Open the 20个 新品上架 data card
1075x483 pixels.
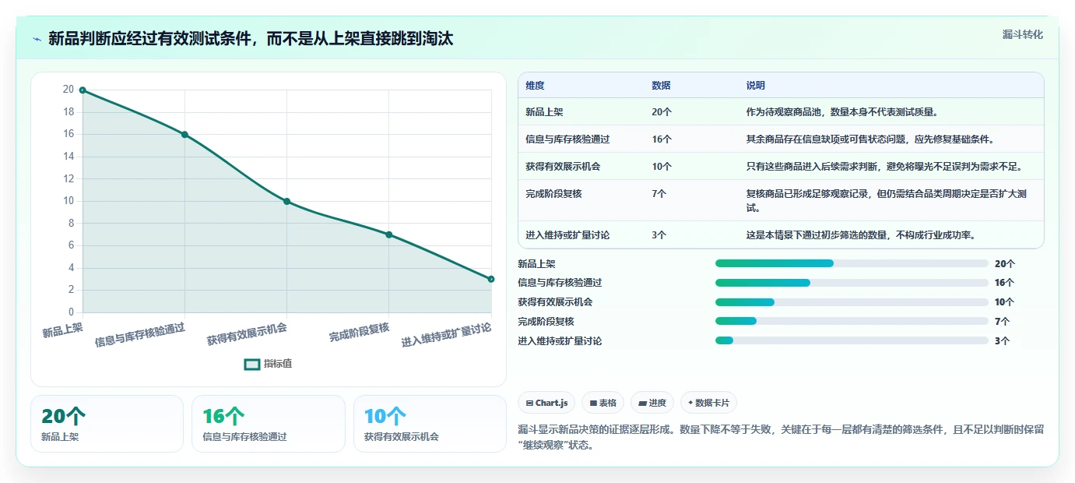point(107,424)
